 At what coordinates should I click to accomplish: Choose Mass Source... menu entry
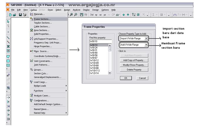pyautogui.click(x=48, y=51)
